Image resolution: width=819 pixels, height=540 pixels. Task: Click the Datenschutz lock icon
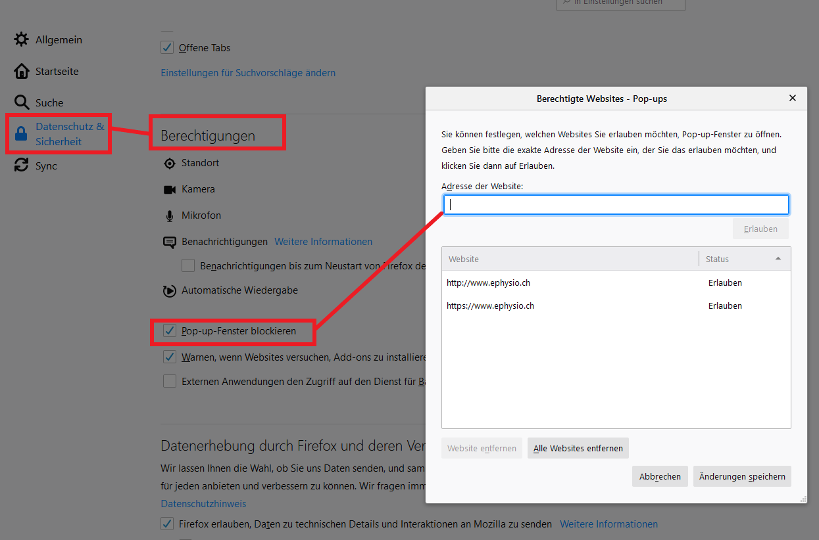(22, 134)
